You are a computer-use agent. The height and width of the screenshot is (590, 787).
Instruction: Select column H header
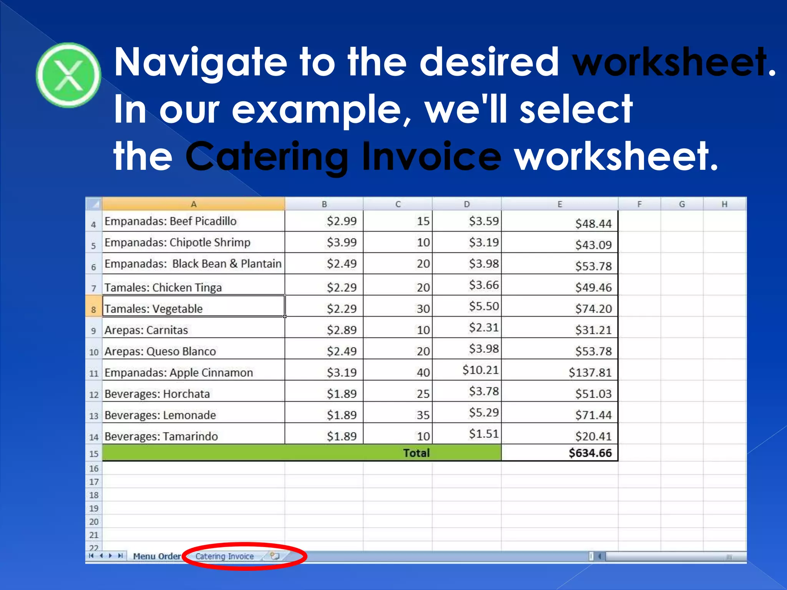pos(725,204)
